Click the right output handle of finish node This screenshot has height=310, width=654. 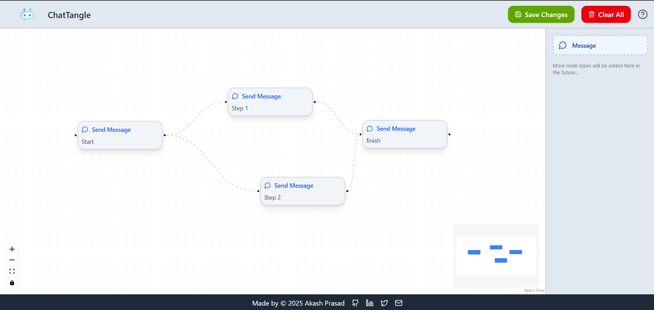click(x=449, y=134)
